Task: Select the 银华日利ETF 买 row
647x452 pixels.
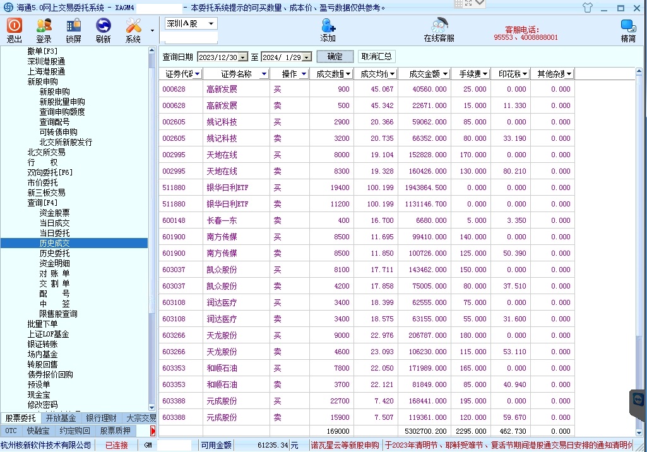Action: pyautogui.click(x=366, y=187)
